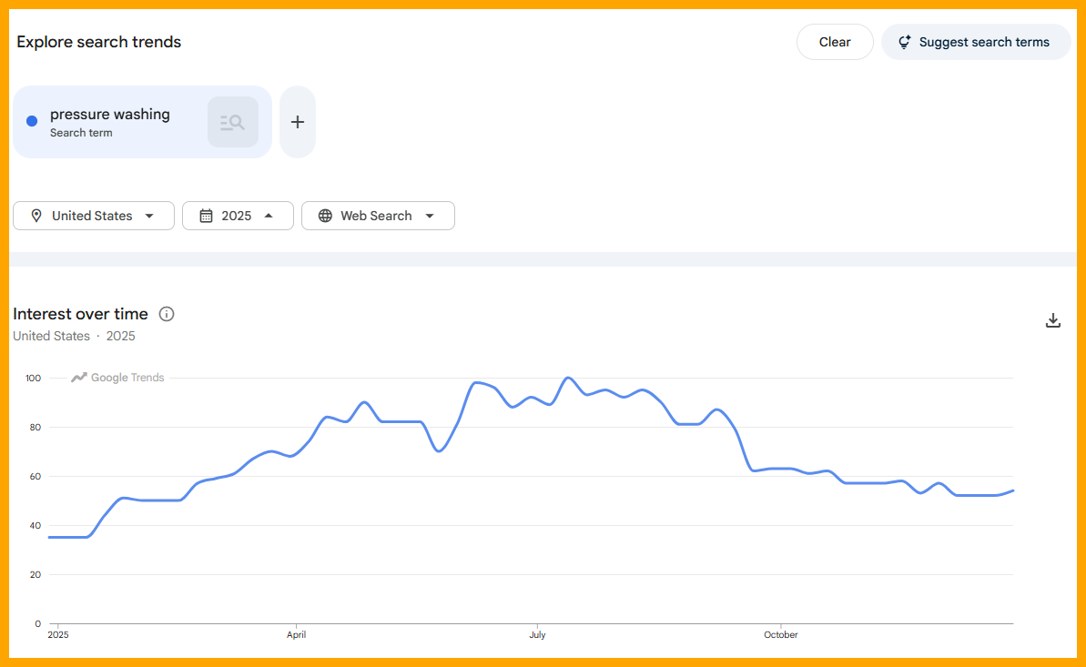Click the location pin icon in the region filter
1086x667 pixels.
click(x=36, y=216)
